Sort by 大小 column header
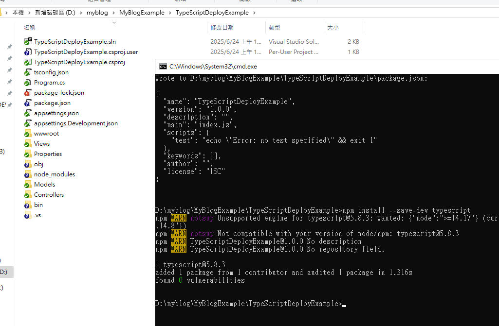This screenshot has width=499, height=326. 333,28
